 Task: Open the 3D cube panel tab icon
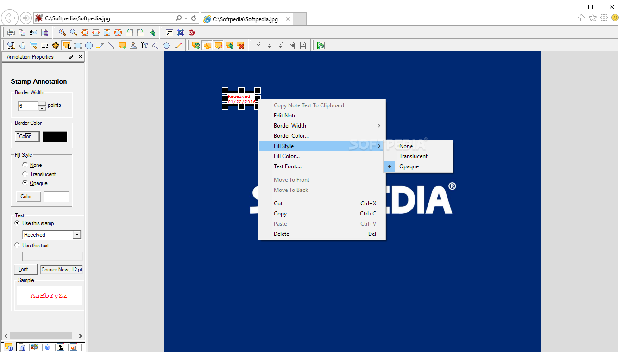tap(48, 347)
